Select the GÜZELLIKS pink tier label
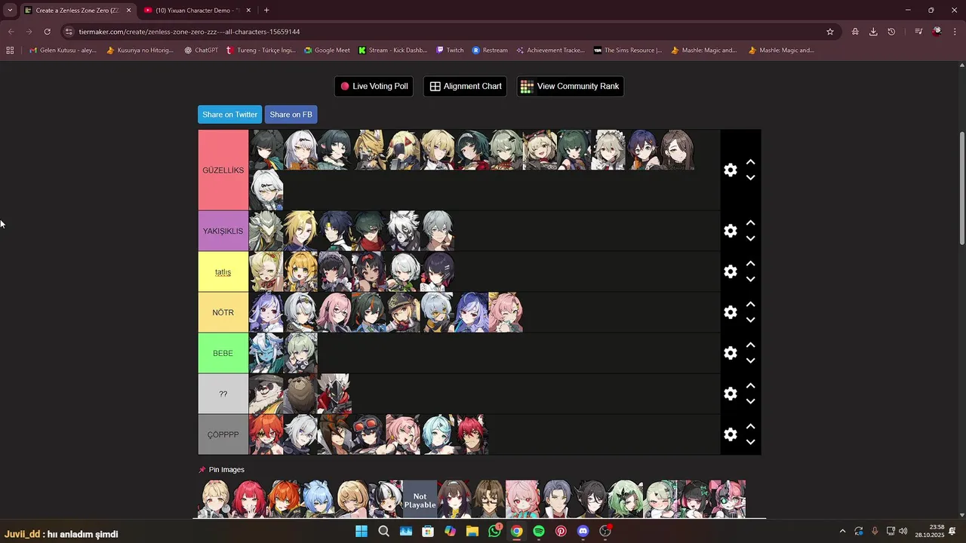Screen dimensions: 966x543 pos(223,170)
